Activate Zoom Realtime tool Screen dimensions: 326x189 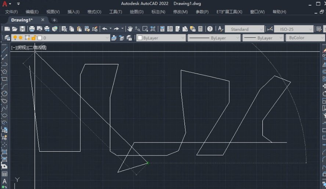(137, 29)
